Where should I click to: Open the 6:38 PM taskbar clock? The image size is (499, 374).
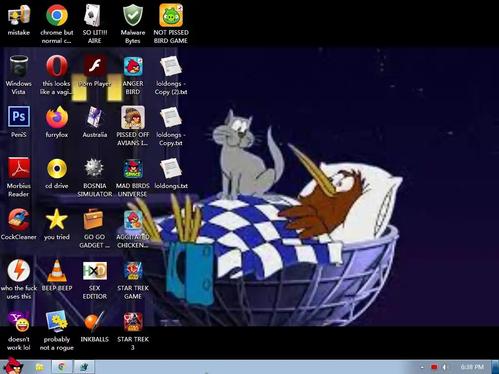[x=472, y=367]
